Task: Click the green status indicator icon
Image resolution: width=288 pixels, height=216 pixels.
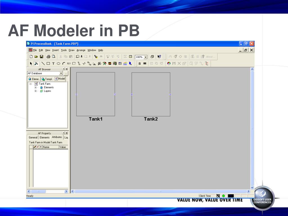Action: [x=224, y=196]
